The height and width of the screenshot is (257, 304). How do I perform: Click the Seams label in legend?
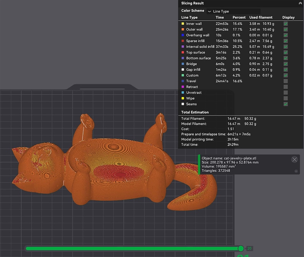click(191, 104)
